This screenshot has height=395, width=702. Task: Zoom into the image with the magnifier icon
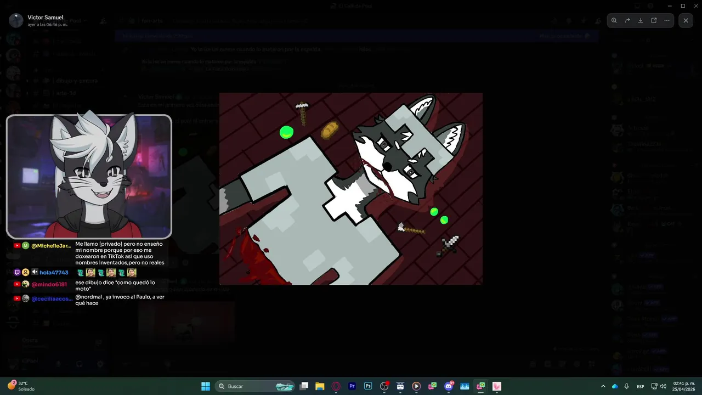pyautogui.click(x=614, y=20)
